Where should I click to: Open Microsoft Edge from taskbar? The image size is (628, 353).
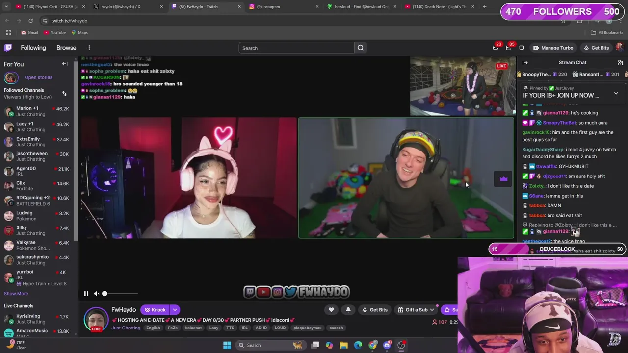point(358,345)
